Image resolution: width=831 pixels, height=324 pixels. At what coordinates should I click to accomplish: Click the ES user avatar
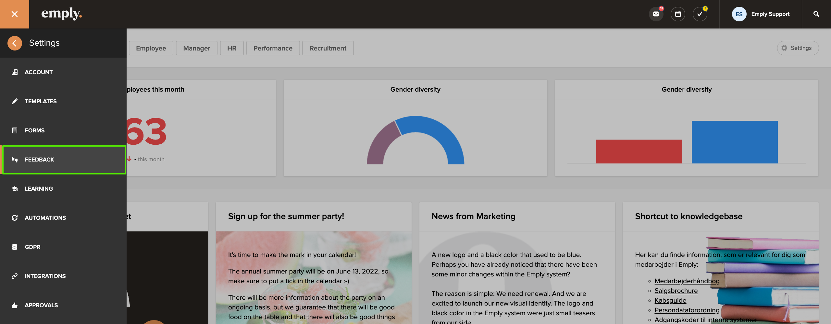click(x=739, y=14)
